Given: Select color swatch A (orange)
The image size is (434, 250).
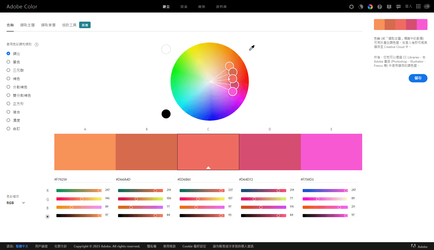Looking at the screenshot, I should coord(85,152).
